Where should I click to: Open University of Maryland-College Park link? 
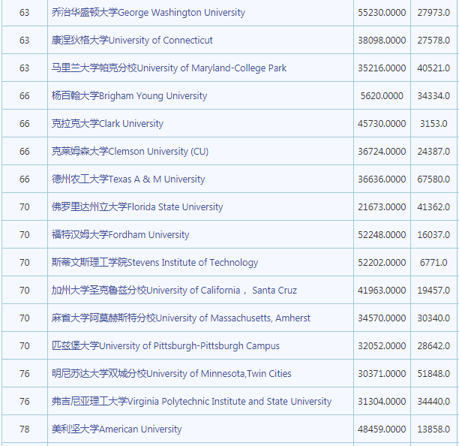click(x=169, y=68)
